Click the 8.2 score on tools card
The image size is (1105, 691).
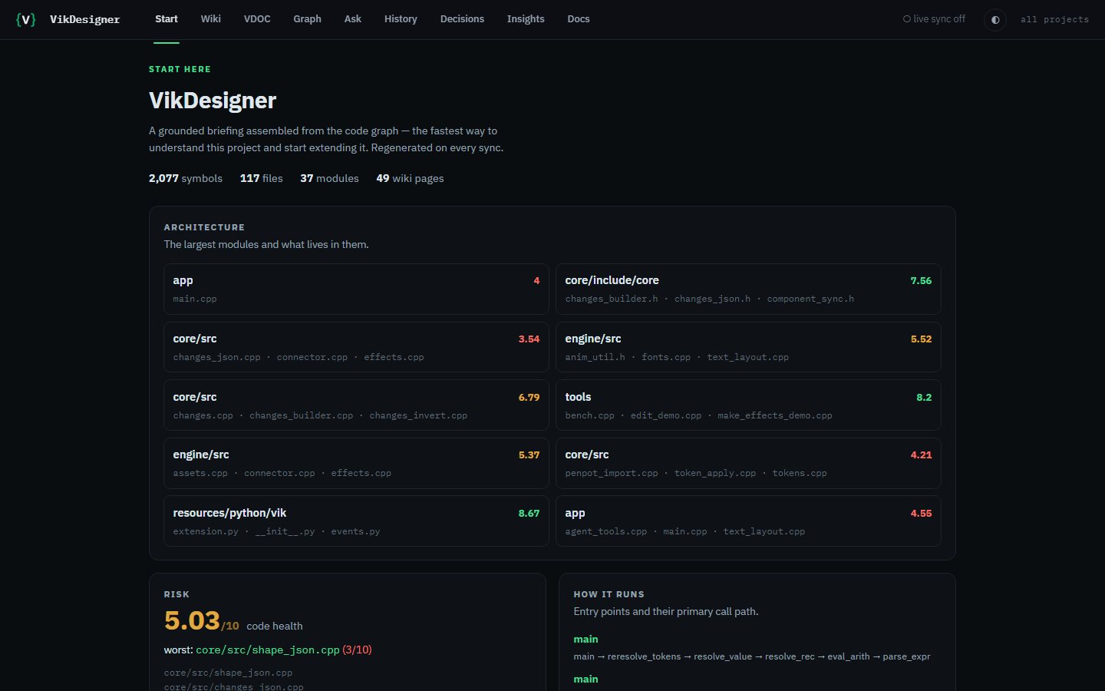924,397
